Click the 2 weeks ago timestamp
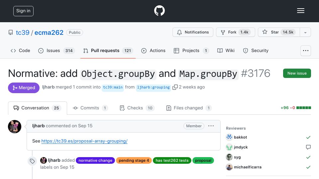This screenshot has width=319, height=179. coord(192,87)
